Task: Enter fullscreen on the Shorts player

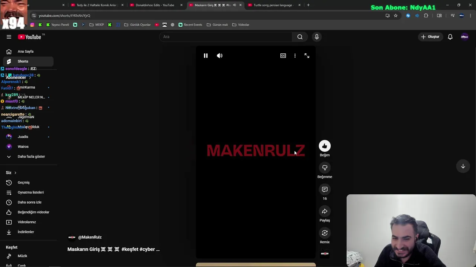Action: [x=307, y=56]
